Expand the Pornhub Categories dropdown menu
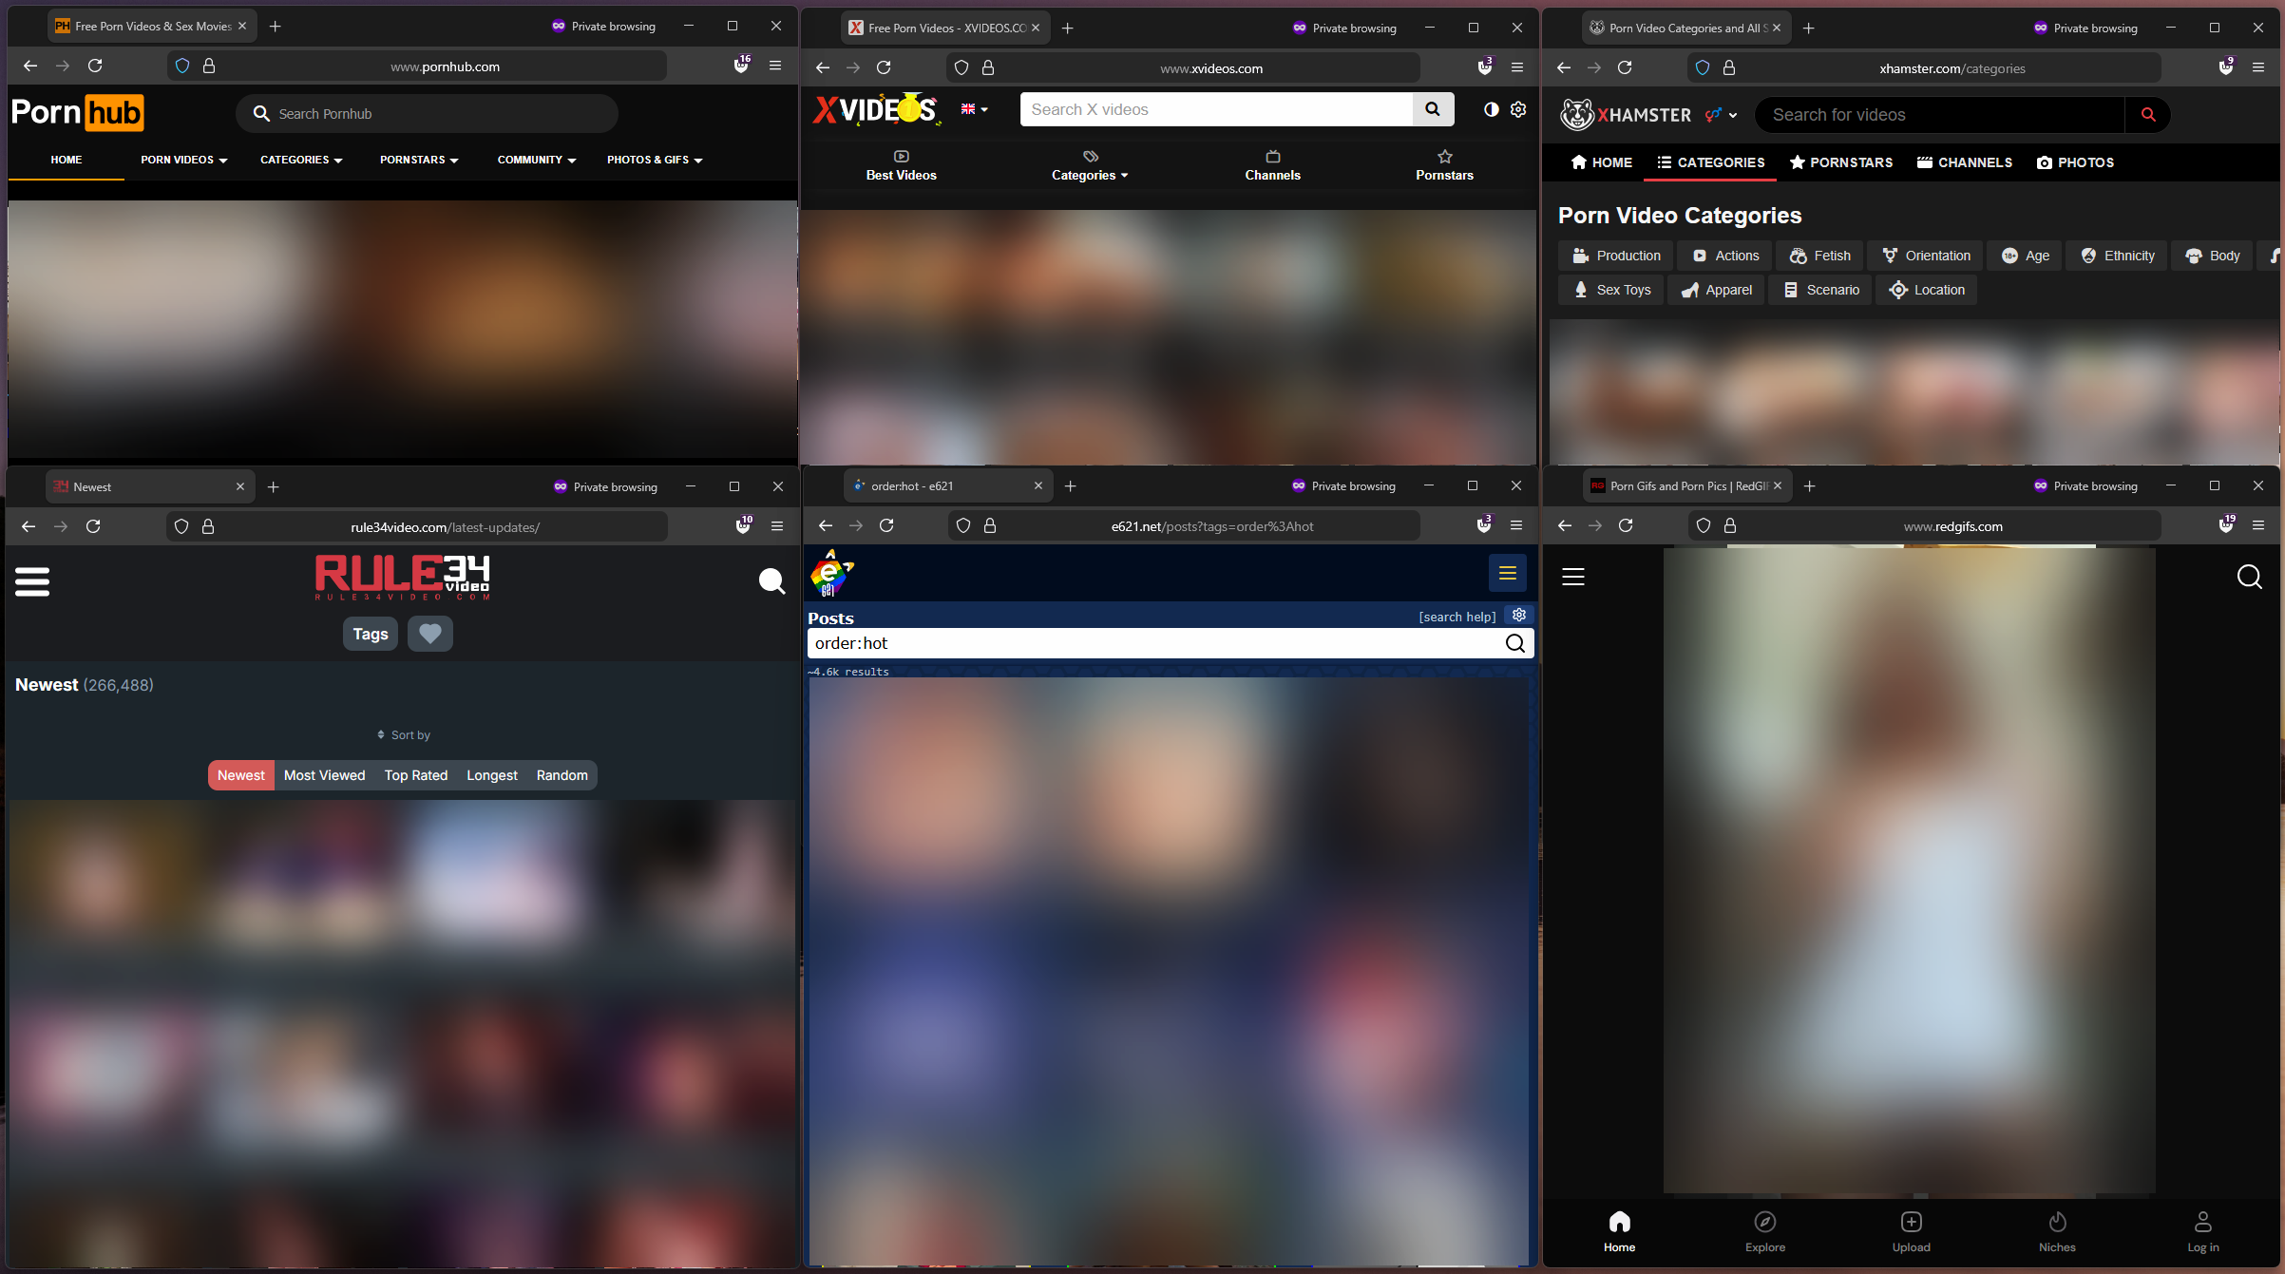The height and width of the screenshot is (1274, 2285). 301,161
